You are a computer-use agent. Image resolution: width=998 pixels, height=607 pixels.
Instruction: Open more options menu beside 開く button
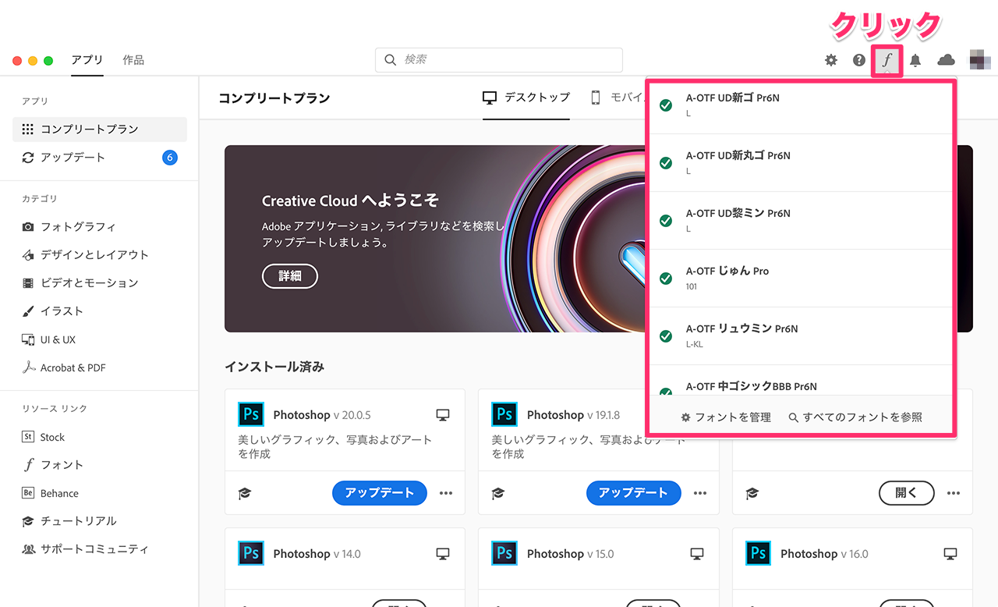click(954, 493)
